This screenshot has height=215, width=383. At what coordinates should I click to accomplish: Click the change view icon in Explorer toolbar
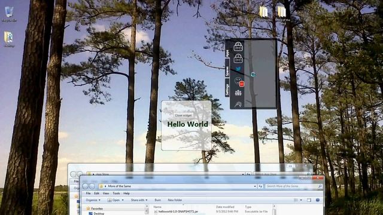point(296,200)
